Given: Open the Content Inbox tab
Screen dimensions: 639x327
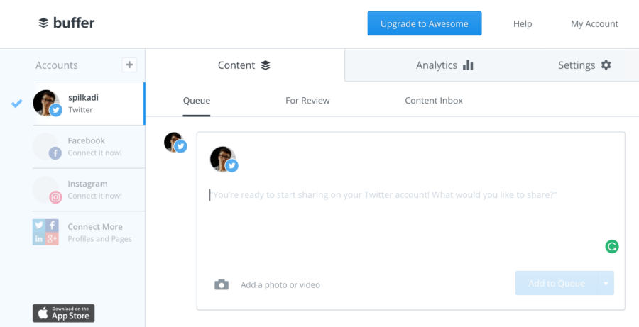Looking at the screenshot, I should coord(434,101).
